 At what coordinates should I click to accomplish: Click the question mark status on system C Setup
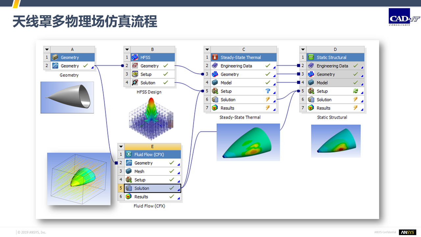click(268, 91)
